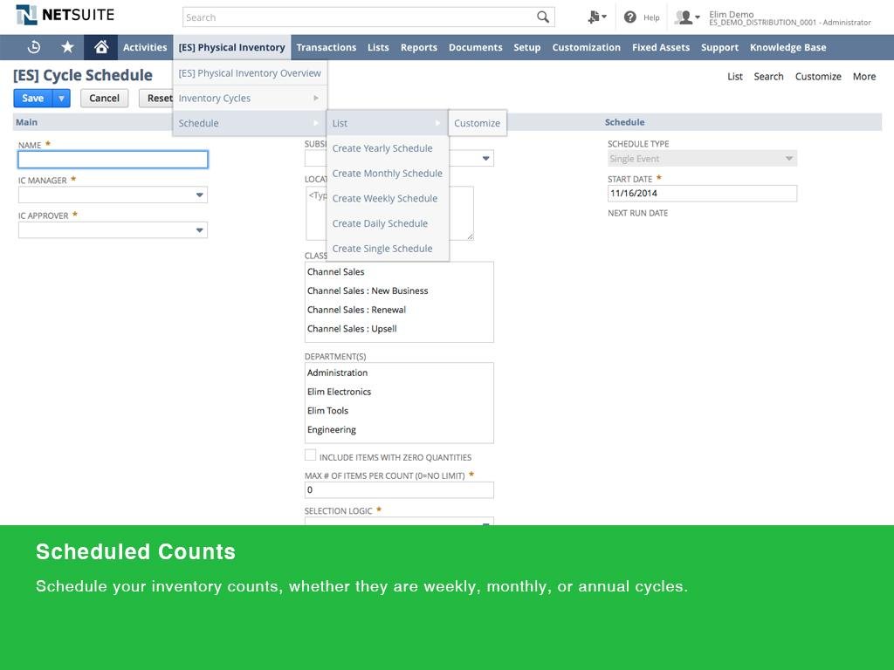Click the Help question mark icon

[629, 17]
